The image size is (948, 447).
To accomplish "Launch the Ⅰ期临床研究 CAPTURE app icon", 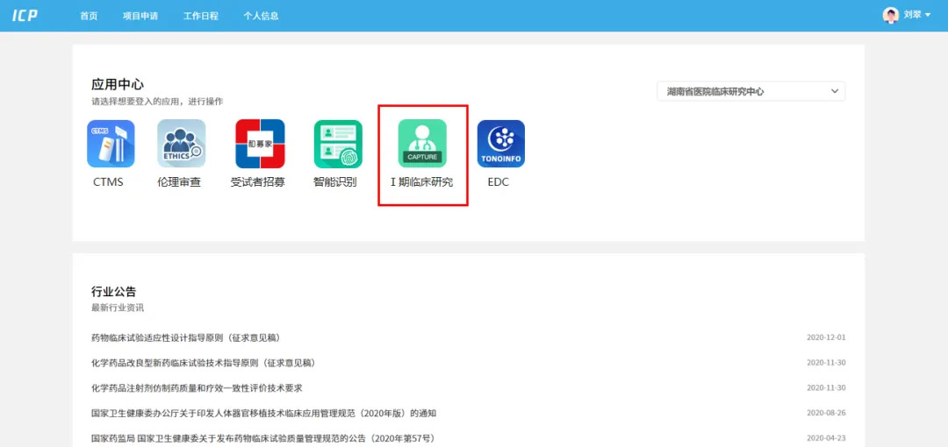I will point(422,144).
